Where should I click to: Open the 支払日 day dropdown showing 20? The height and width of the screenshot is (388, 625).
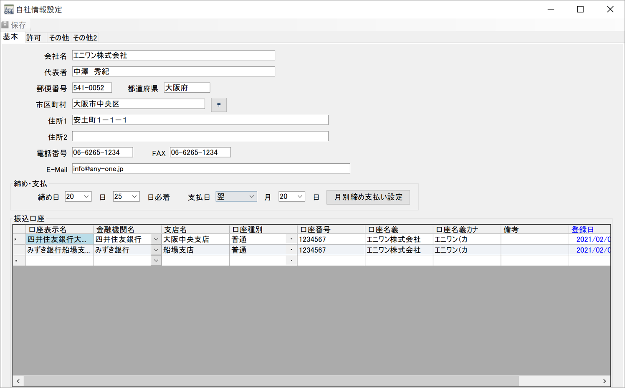[x=299, y=197]
